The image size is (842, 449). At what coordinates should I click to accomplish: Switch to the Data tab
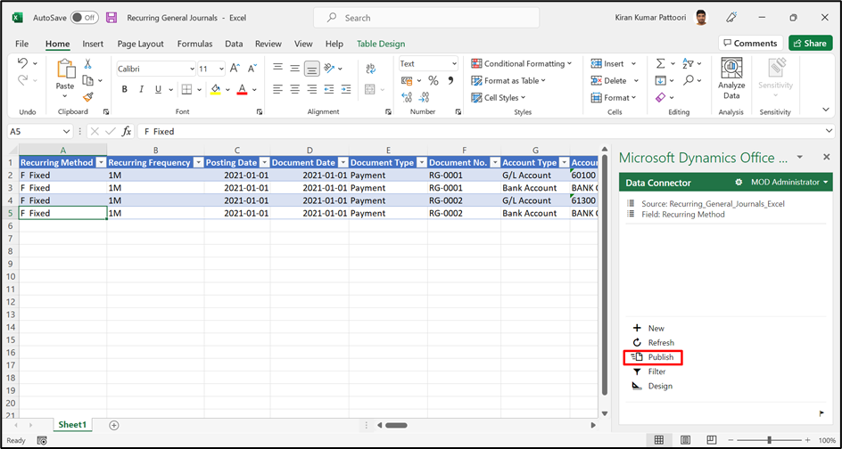pyautogui.click(x=234, y=44)
